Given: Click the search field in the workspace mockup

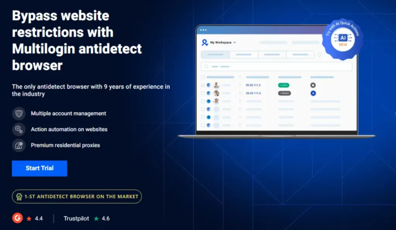Looking at the screenshot, I should pos(277,67).
